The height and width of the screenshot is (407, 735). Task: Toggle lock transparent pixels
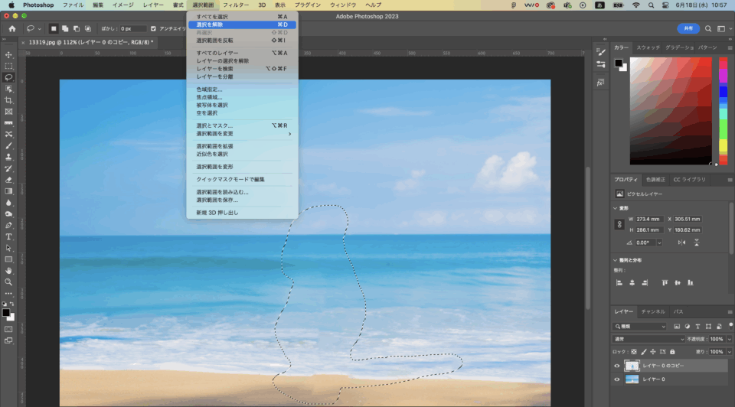point(634,352)
